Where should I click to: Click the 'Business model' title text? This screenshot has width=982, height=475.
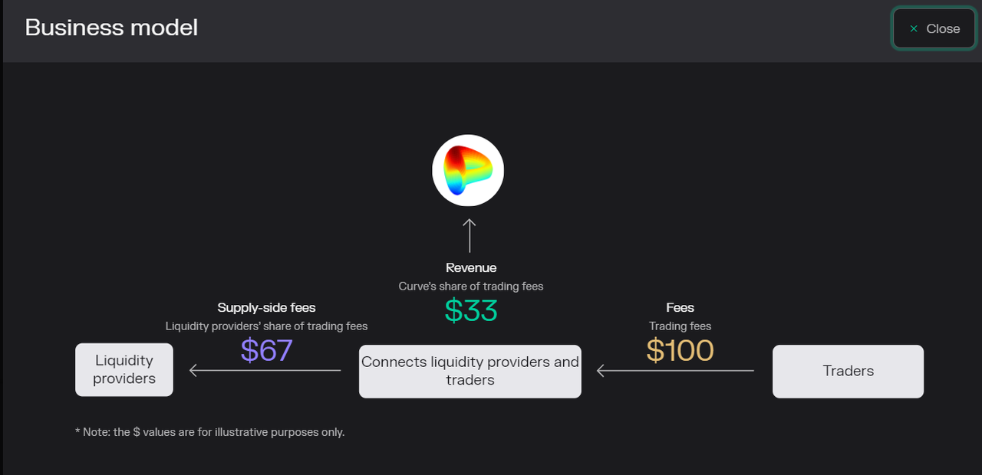(x=111, y=28)
